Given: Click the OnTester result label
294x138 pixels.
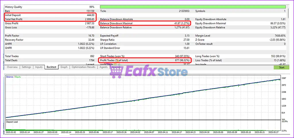Looking at the screenshot, I should (x=204, y=44).
